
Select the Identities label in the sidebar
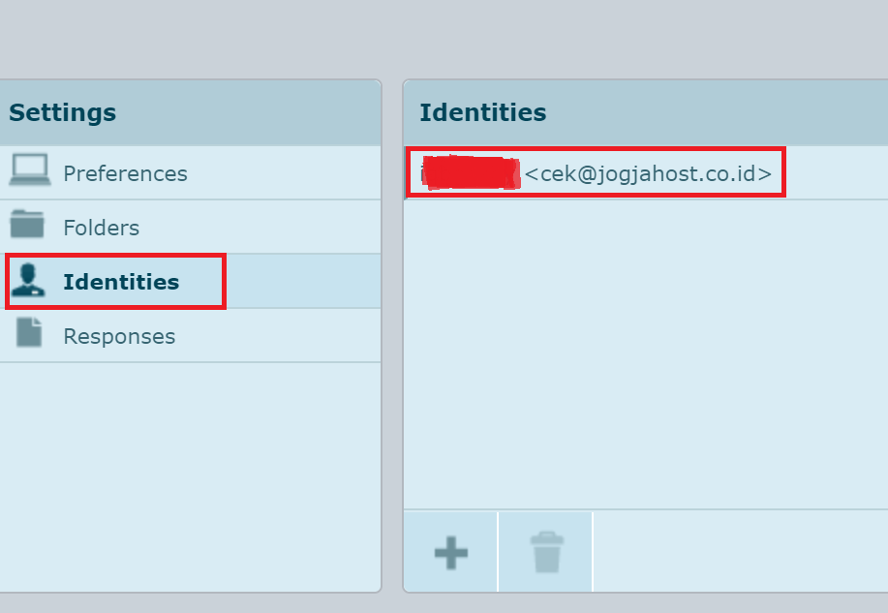[121, 283]
